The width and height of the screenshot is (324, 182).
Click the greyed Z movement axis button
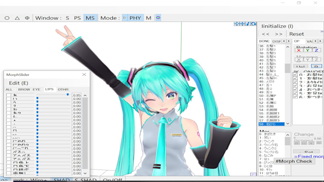(316, 60)
